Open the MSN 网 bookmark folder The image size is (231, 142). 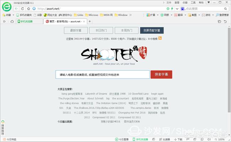pyautogui.click(x=106, y=15)
